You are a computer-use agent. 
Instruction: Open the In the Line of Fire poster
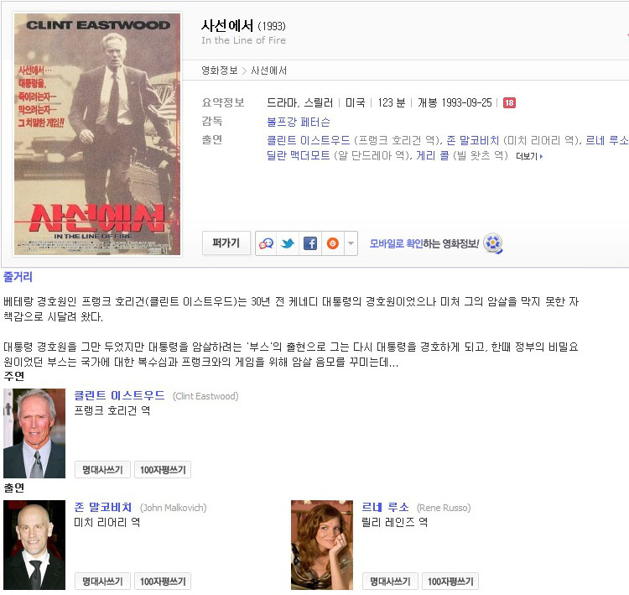97,134
